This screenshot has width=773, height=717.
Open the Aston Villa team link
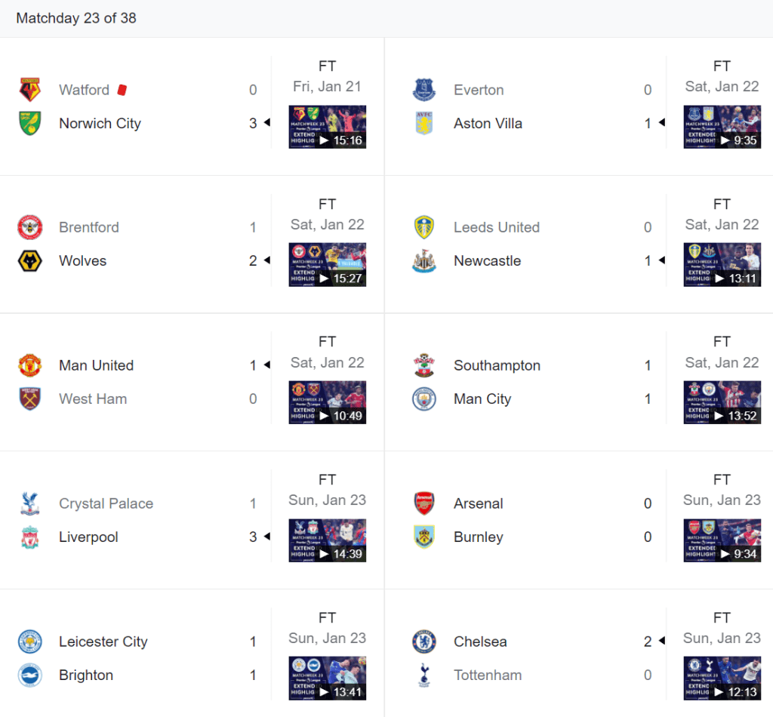[x=488, y=123]
